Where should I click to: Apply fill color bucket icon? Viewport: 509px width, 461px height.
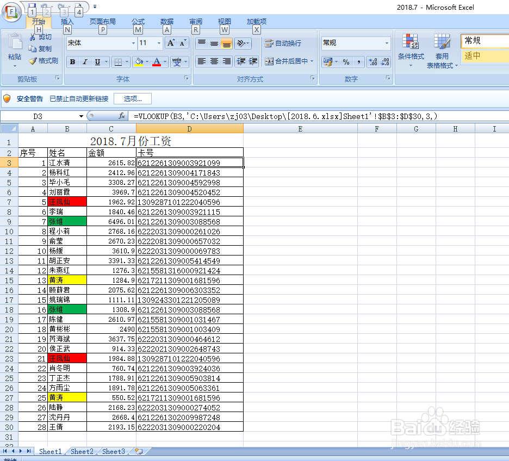[139, 61]
